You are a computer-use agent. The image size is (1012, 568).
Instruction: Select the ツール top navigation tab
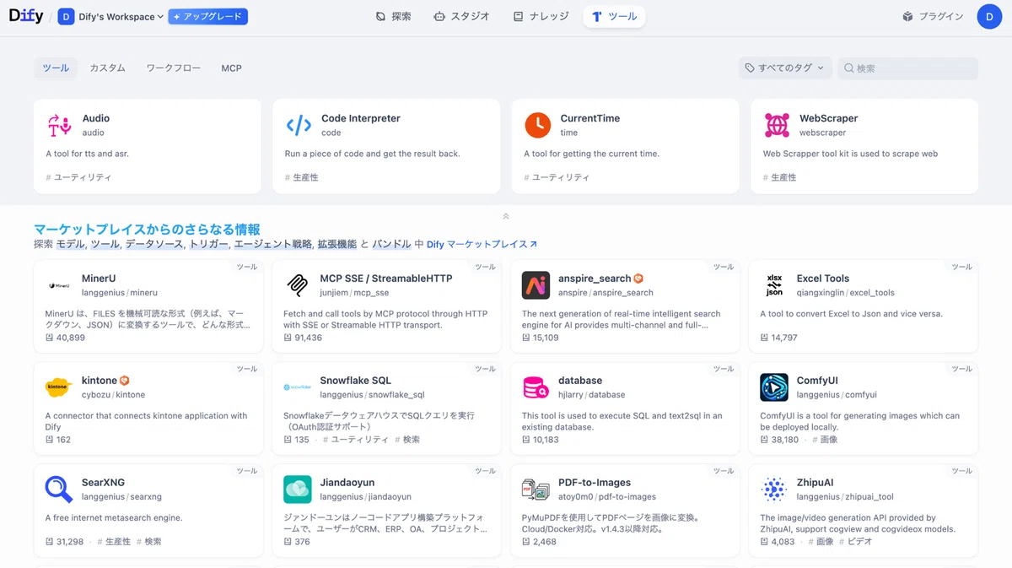[614, 16]
